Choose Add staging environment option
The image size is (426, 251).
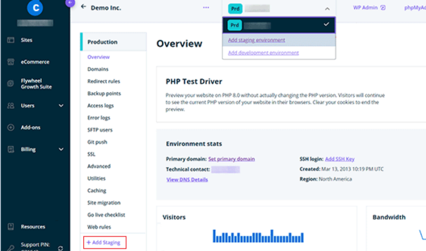coord(257,40)
